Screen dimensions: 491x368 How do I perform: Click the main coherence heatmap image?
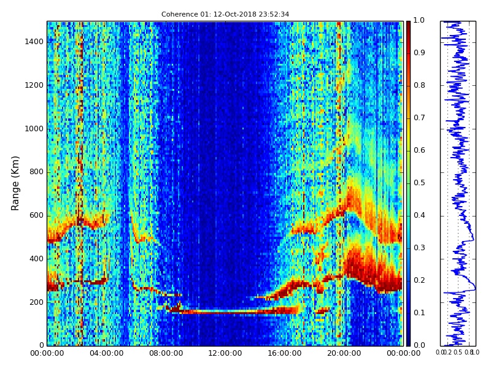225,183
